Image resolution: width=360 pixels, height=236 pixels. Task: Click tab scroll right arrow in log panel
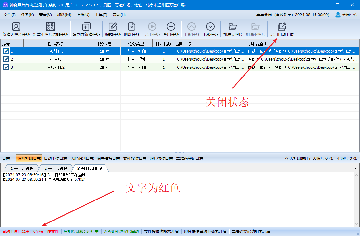tap(355, 168)
